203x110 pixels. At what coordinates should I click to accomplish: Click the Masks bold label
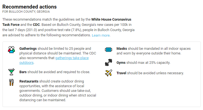[122, 49]
